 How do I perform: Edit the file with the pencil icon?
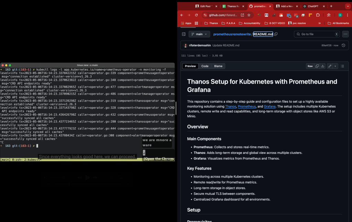[x=330, y=66]
